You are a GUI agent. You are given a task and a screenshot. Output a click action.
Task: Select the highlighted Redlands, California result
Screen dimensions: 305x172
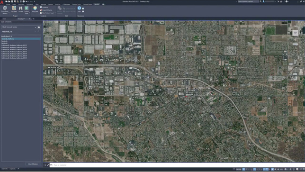coord(21,39)
